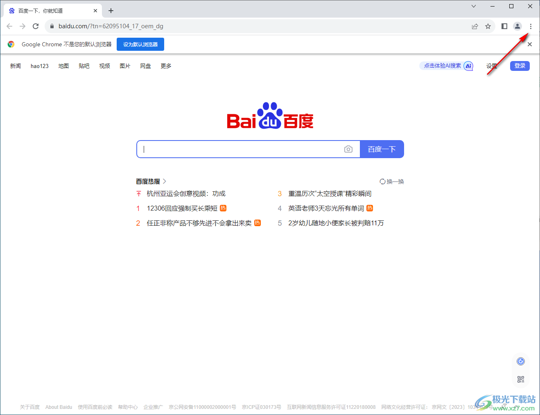Click 点击体验AI搜索 link
The width and height of the screenshot is (540, 415).
pyautogui.click(x=443, y=66)
